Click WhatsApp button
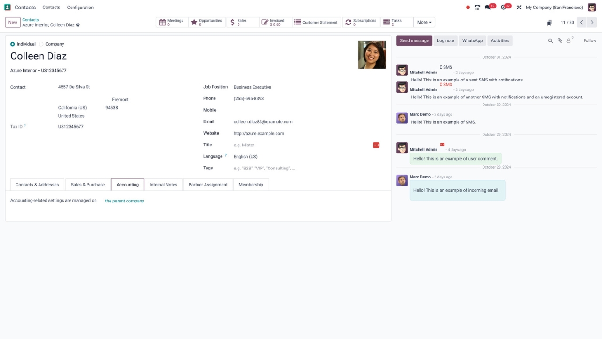Image resolution: width=602 pixels, height=339 pixels. 472,41
